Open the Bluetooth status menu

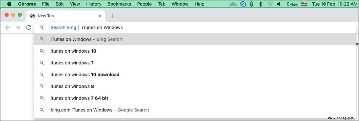pyautogui.click(x=260, y=4)
